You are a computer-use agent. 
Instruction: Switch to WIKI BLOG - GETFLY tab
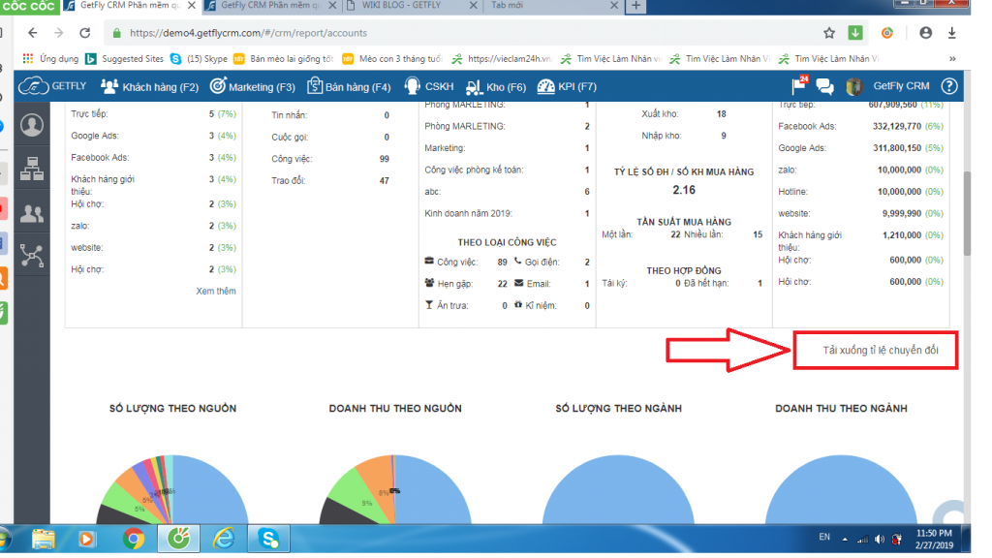coord(411,6)
